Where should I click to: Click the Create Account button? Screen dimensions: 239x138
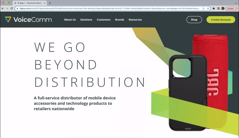[221, 20]
